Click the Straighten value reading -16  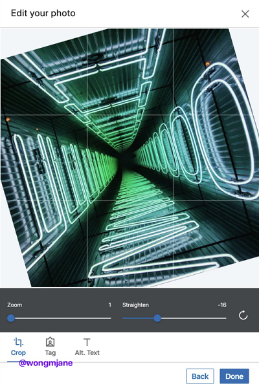coord(222,305)
